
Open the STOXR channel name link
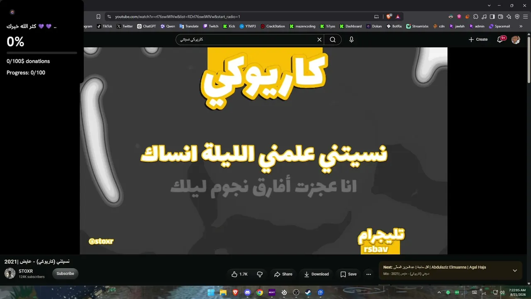point(26,271)
